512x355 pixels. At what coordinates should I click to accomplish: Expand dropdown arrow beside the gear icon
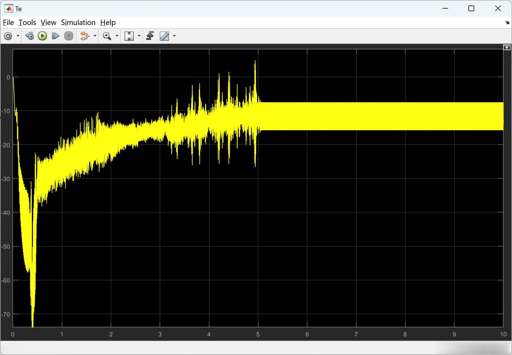[18, 36]
